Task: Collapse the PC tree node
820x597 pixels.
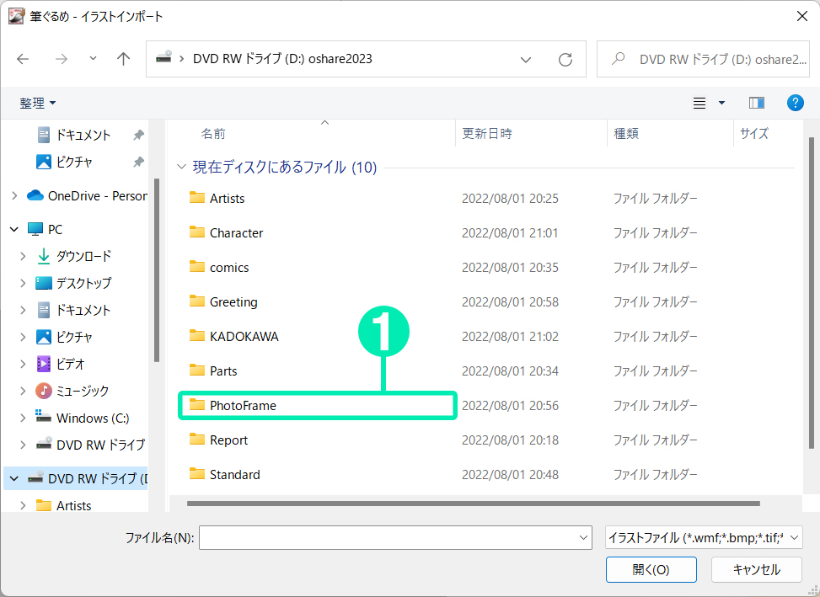Action: (14, 229)
